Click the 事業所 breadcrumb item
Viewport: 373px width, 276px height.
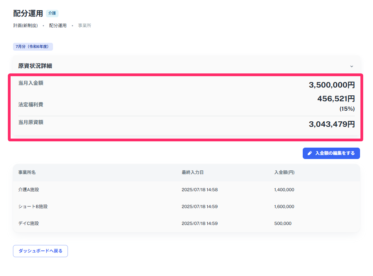(84, 26)
